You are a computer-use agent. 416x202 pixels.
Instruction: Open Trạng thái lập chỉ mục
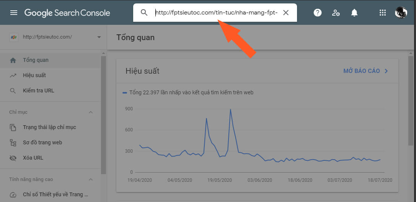(51, 127)
